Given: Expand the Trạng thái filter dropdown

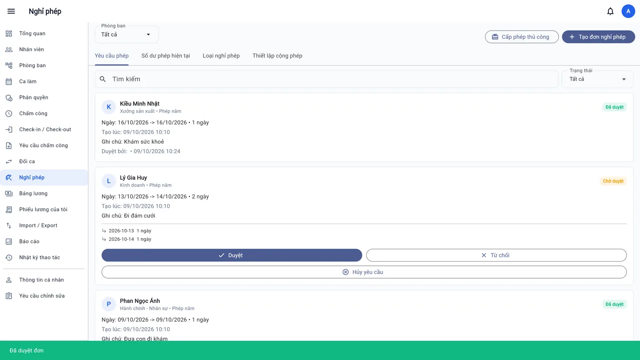Looking at the screenshot, I should tap(597, 79).
